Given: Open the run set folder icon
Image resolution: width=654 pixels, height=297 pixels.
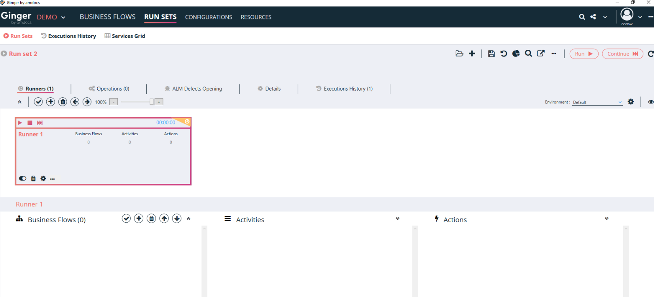Looking at the screenshot, I should (x=459, y=54).
